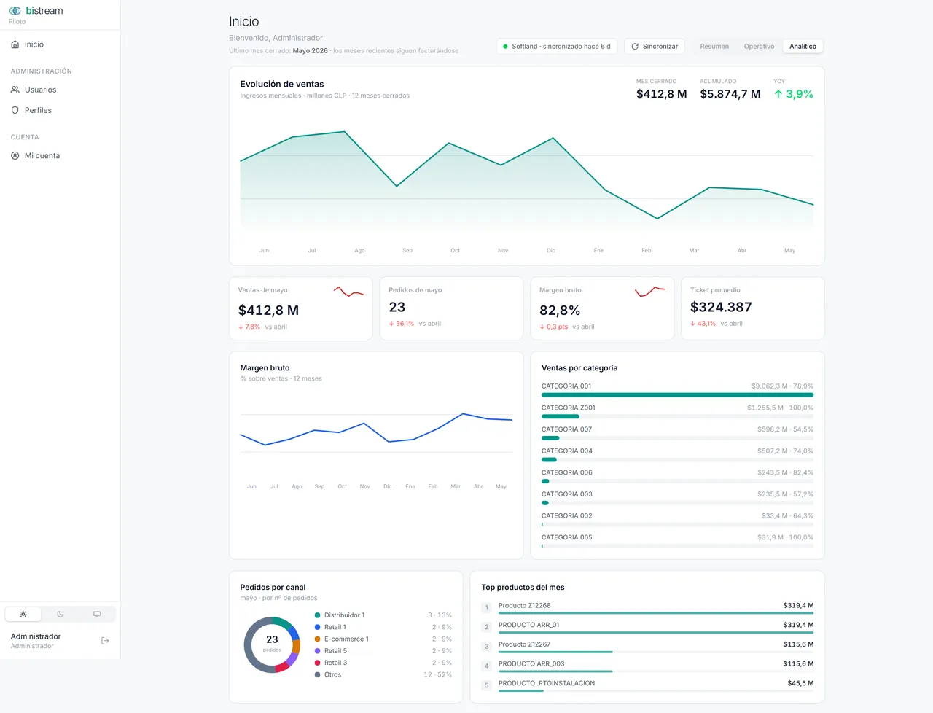Click the refresh icon in Sincronizar button
The width and height of the screenshot is (933, 713).
tap(635, 46)
